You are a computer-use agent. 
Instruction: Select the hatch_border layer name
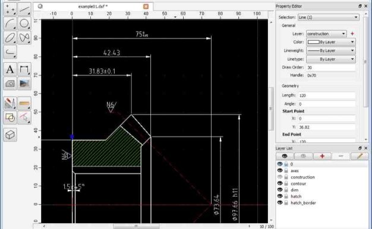[303, 203]
